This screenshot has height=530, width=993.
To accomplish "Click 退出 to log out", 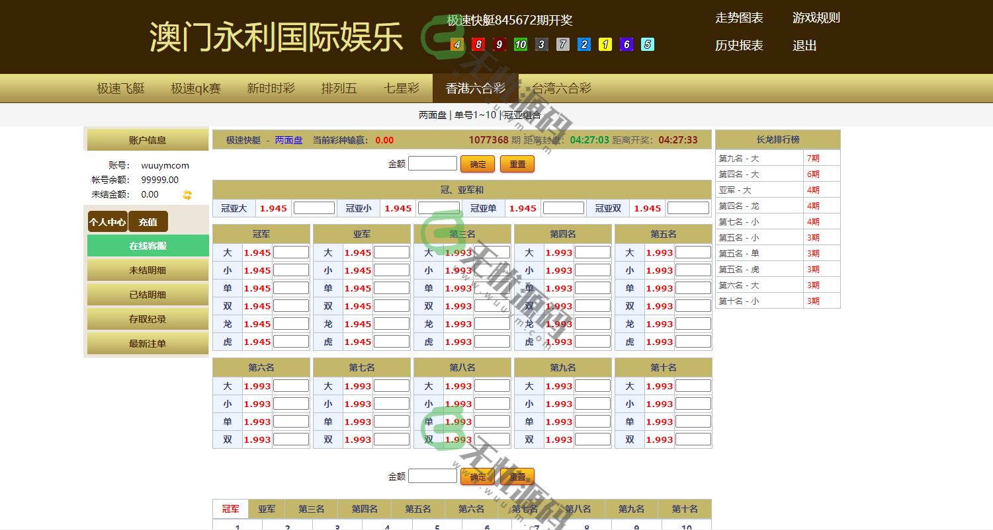I will coord(804,46).
